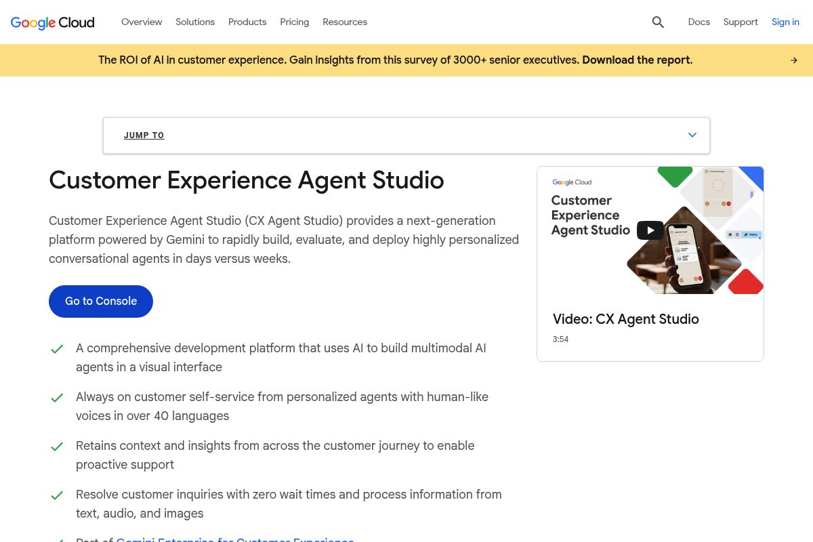Click Customer Experience Agent Studio heading
Image resolution: width=813 pixels, height=542 pixels.
pyautogui.click(x=247, y=180)
